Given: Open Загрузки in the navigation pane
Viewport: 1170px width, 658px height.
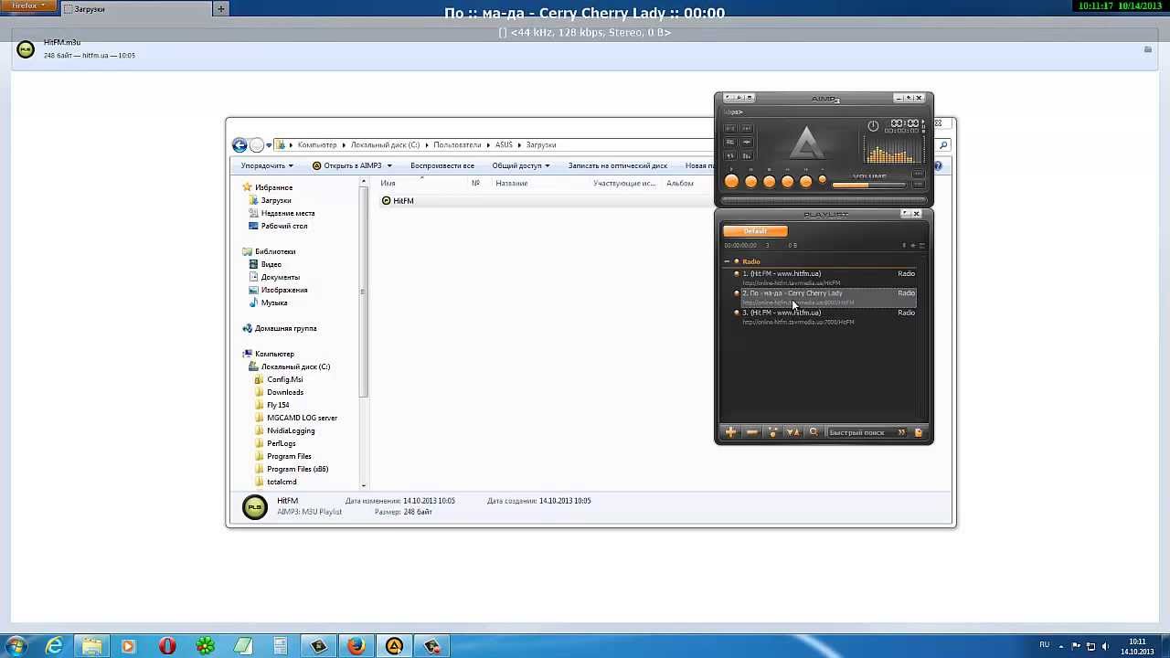Looking at the screenshot, I should pyautogui.click(x=275, y=200).
